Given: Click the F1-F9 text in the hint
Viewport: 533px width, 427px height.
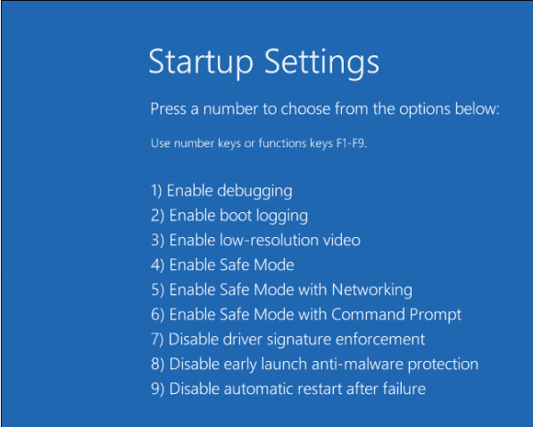Looking at the screenshot, I should 352,144.
